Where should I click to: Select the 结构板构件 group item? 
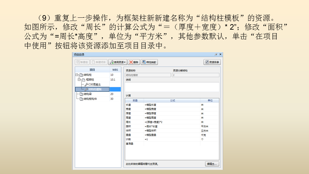[90, 99]
